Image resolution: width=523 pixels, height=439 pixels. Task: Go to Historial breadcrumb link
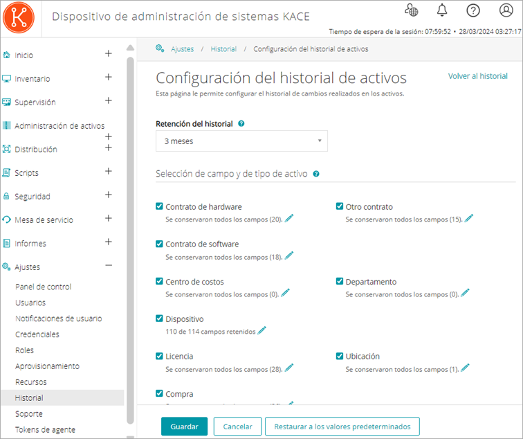223,49
